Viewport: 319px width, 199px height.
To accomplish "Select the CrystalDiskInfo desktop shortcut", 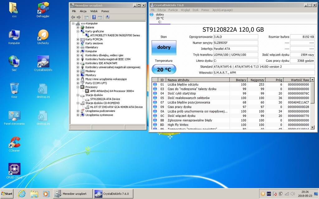I will point(43,63).
